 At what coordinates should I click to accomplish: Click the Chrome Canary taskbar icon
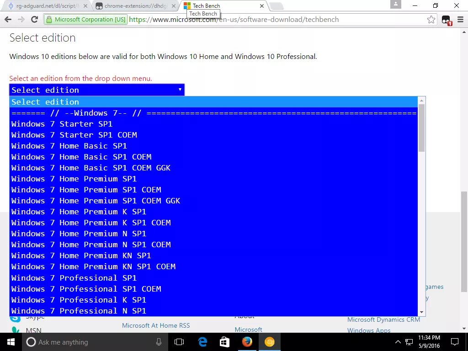pyautogui.click(x=269, y=342)
